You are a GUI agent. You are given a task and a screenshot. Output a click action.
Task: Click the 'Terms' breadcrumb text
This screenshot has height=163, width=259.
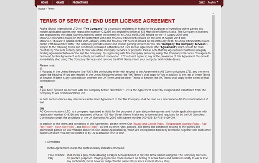[51, 9]
